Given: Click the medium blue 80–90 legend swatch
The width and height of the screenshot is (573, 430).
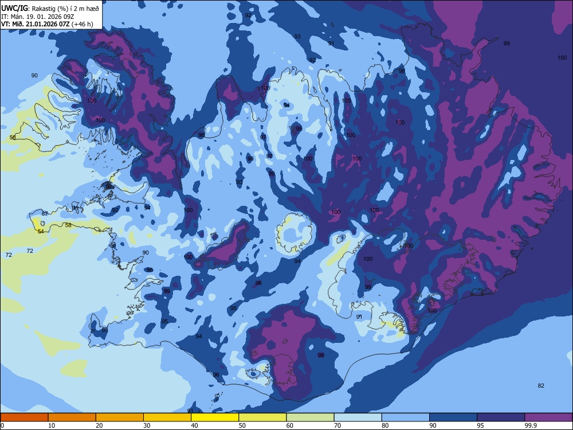Looking at the screenshot, I should click(406, 417).
